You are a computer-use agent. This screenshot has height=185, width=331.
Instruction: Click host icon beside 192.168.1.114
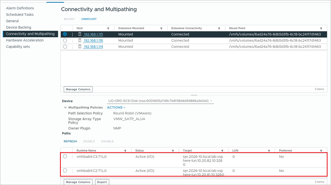(80, 47)
